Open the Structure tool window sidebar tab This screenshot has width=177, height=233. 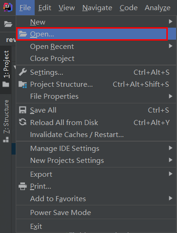(6, 121)
